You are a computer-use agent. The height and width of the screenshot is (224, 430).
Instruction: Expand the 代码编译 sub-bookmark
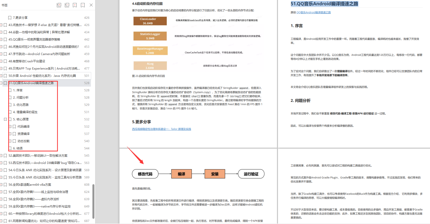click(10, 127)
